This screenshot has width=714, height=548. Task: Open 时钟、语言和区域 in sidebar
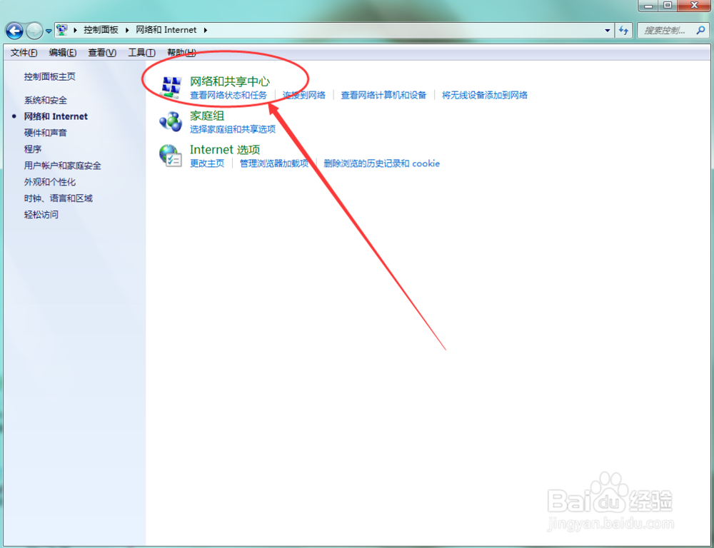pos(59,198)
